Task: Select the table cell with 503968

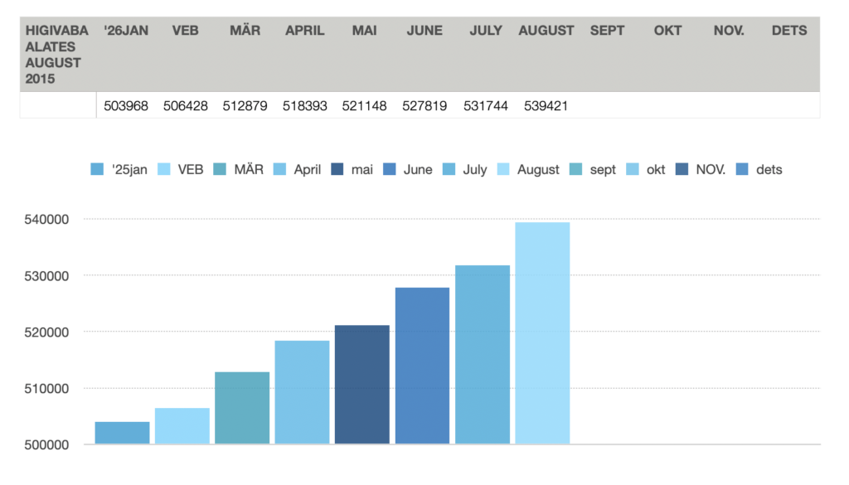Action: click(126, 105)
